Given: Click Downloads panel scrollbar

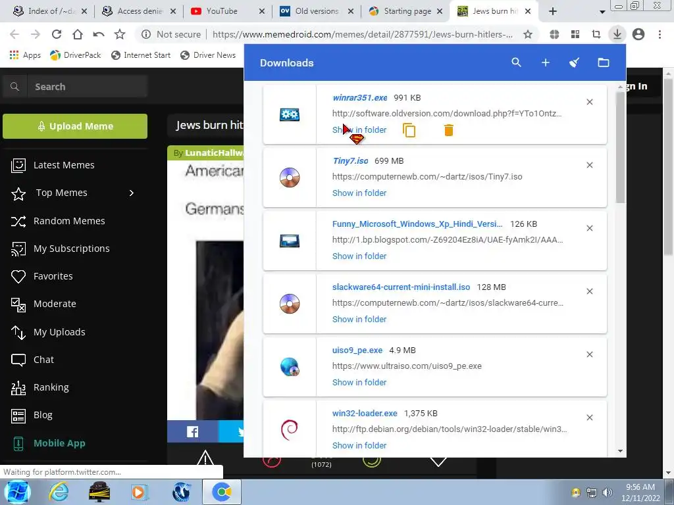Looking at the screenshot, I should click(x=620, y=147).
